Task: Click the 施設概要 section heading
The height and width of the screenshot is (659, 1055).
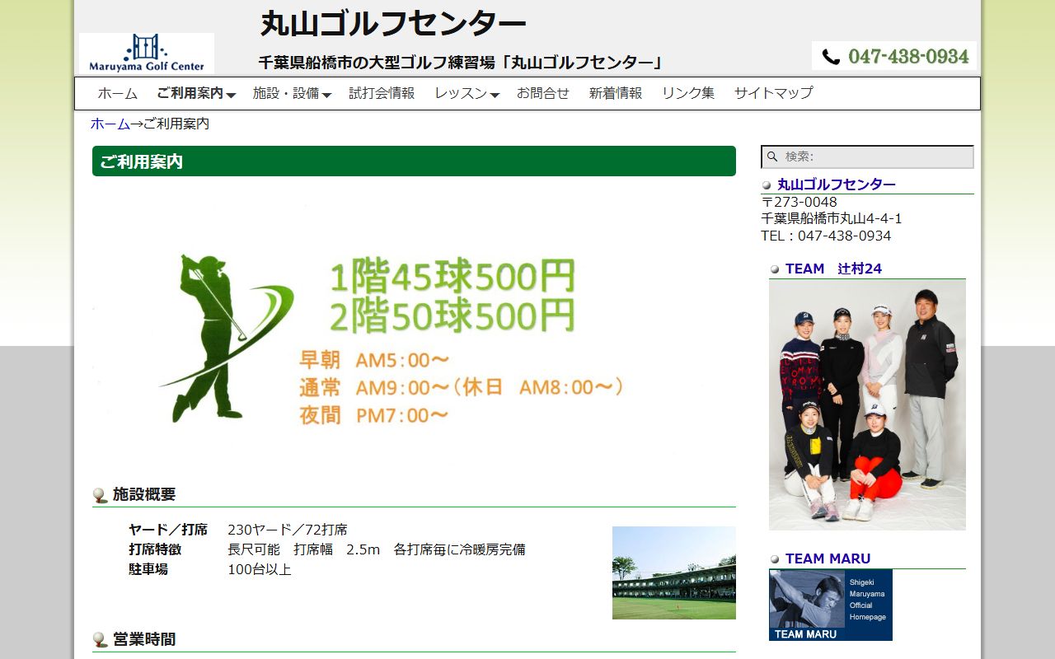Action: (144, 495)
